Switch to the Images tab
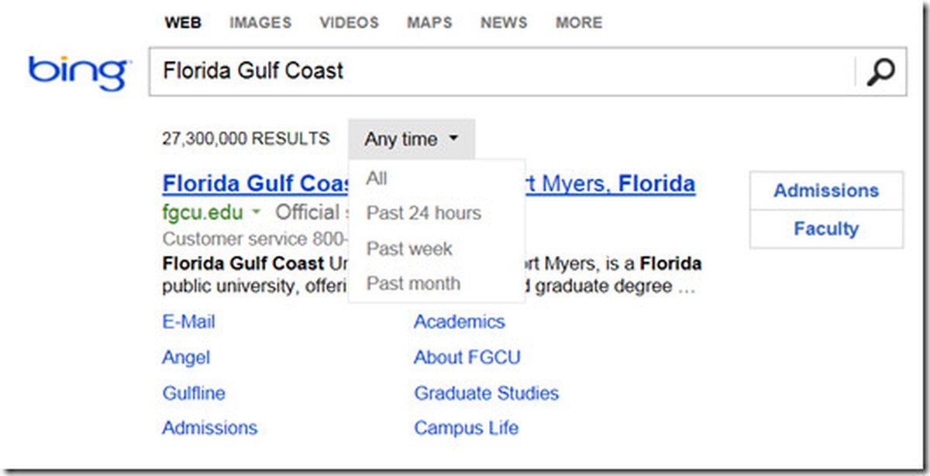The width and height of the screenshot is (930, 476). click(260, 23)
